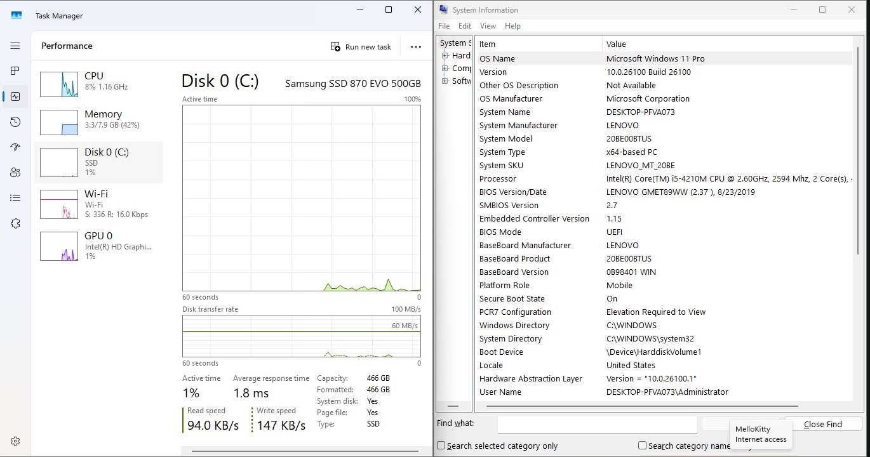
Task: Click the Disk active time graph
Action: coord(302,198)
